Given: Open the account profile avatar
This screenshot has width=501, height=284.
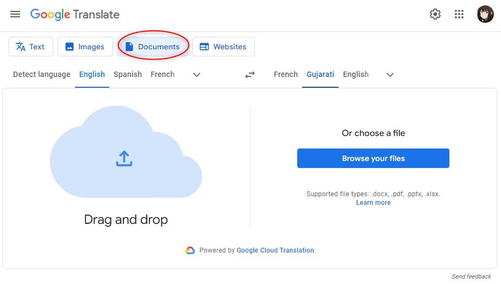Looking at the screenshot, I should coord(485,14).
